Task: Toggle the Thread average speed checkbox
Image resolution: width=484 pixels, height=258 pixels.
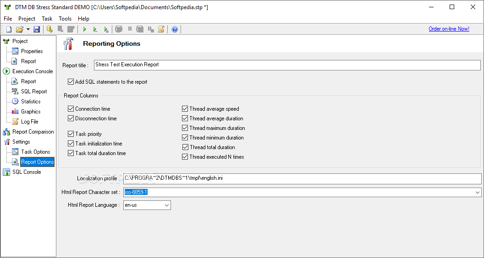Action: (x=185, y=109)
